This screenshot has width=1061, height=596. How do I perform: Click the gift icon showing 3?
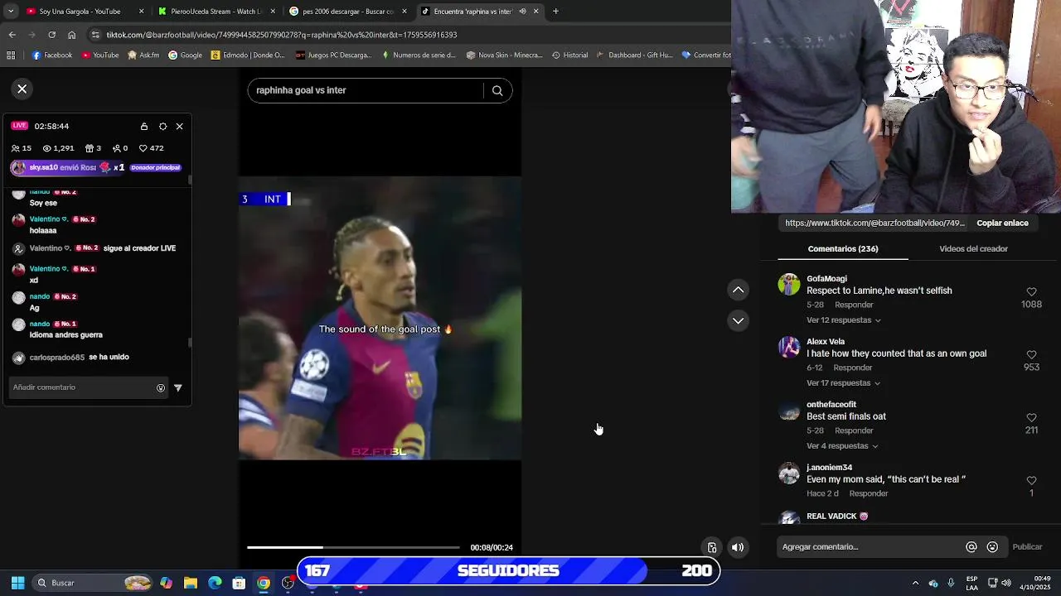click(x=90, y=148)
